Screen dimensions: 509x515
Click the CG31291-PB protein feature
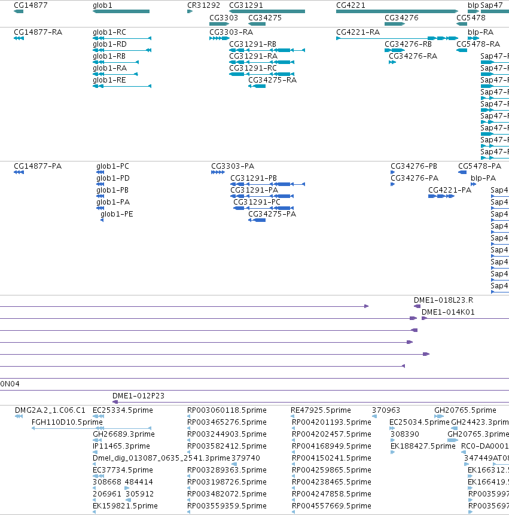(x=267, y=184)
